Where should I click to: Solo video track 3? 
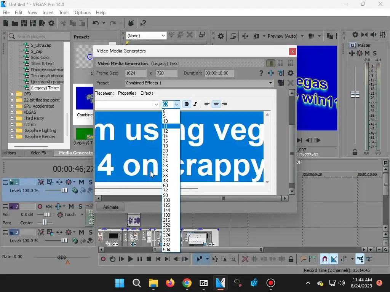point(90,232)
